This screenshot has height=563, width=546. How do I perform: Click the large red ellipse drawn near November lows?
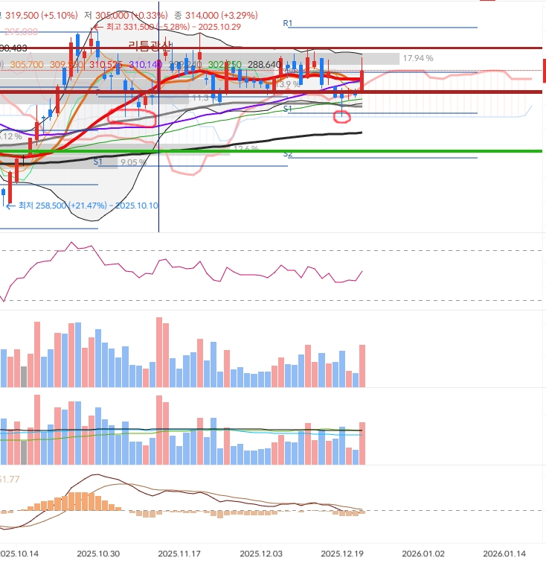[131, 116]
